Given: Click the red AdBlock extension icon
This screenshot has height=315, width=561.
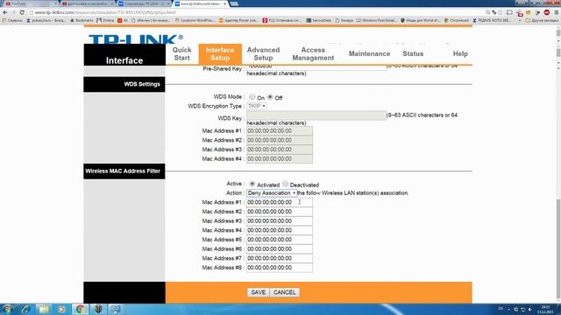Looking at the screenshot, I should coord(547,12).
